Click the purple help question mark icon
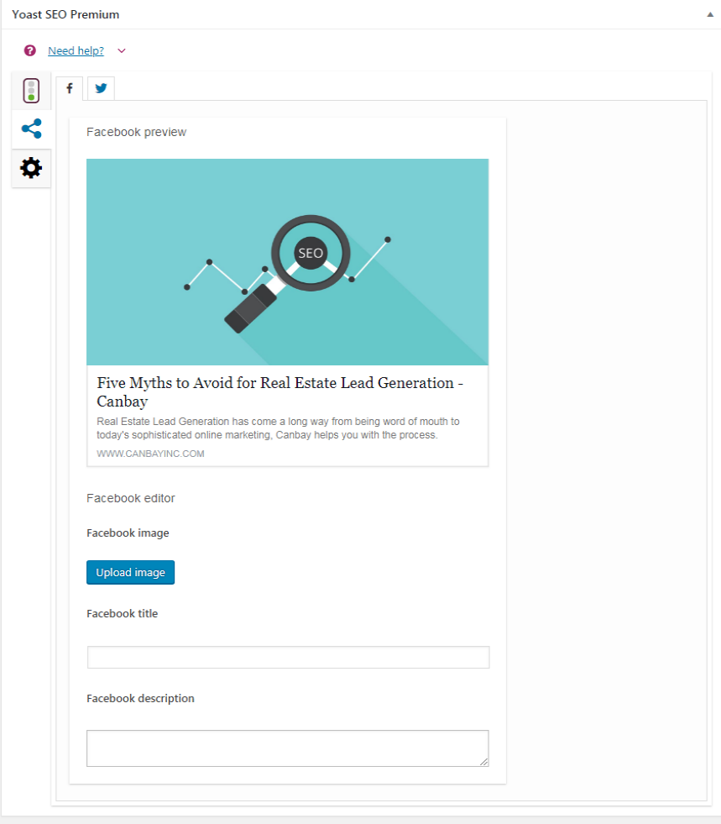The image size is (721, 824). (30, 50)
